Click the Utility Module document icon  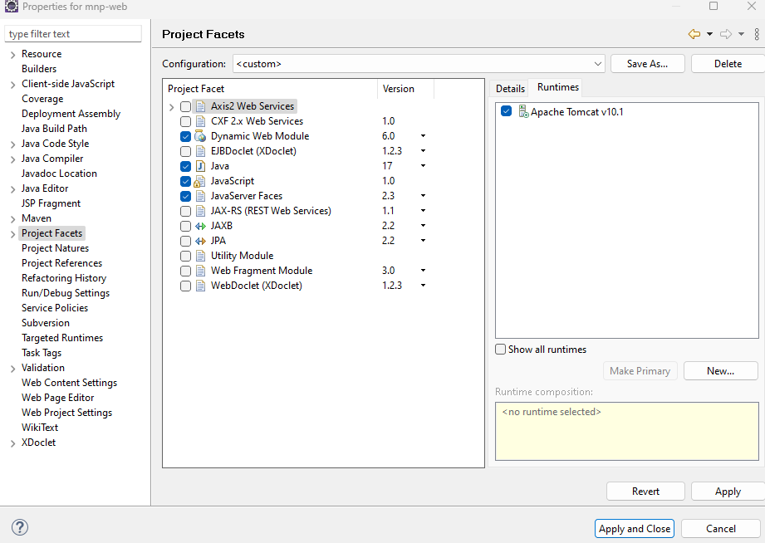200,256
